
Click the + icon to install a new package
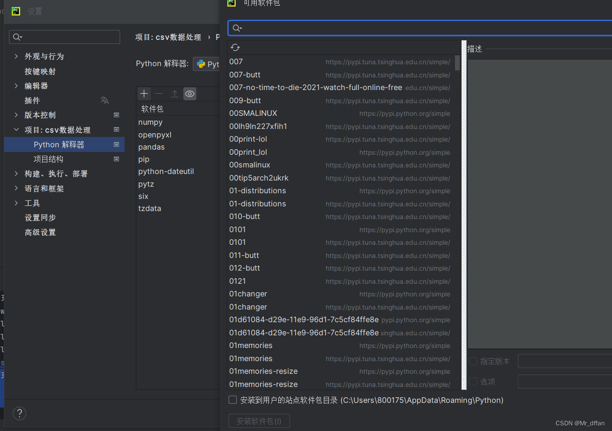[143, 93]
